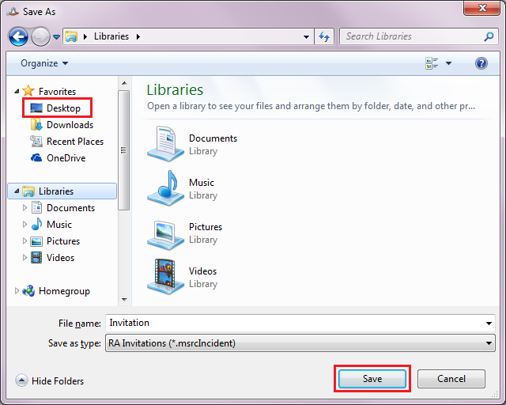
Task: Click the Cancel button
Action: (451, 379)
